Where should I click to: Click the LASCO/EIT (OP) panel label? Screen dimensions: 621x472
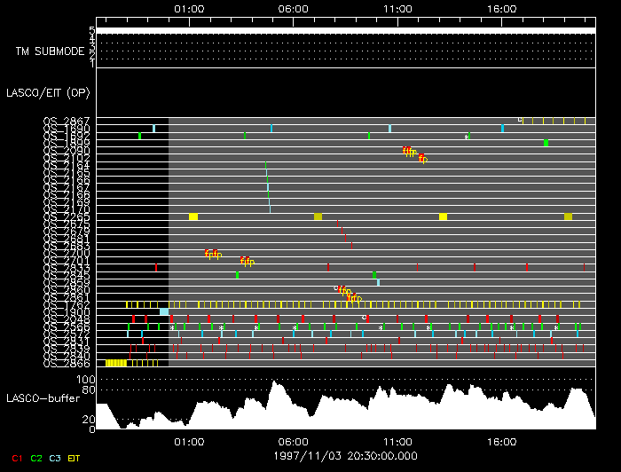pos(46,92)
